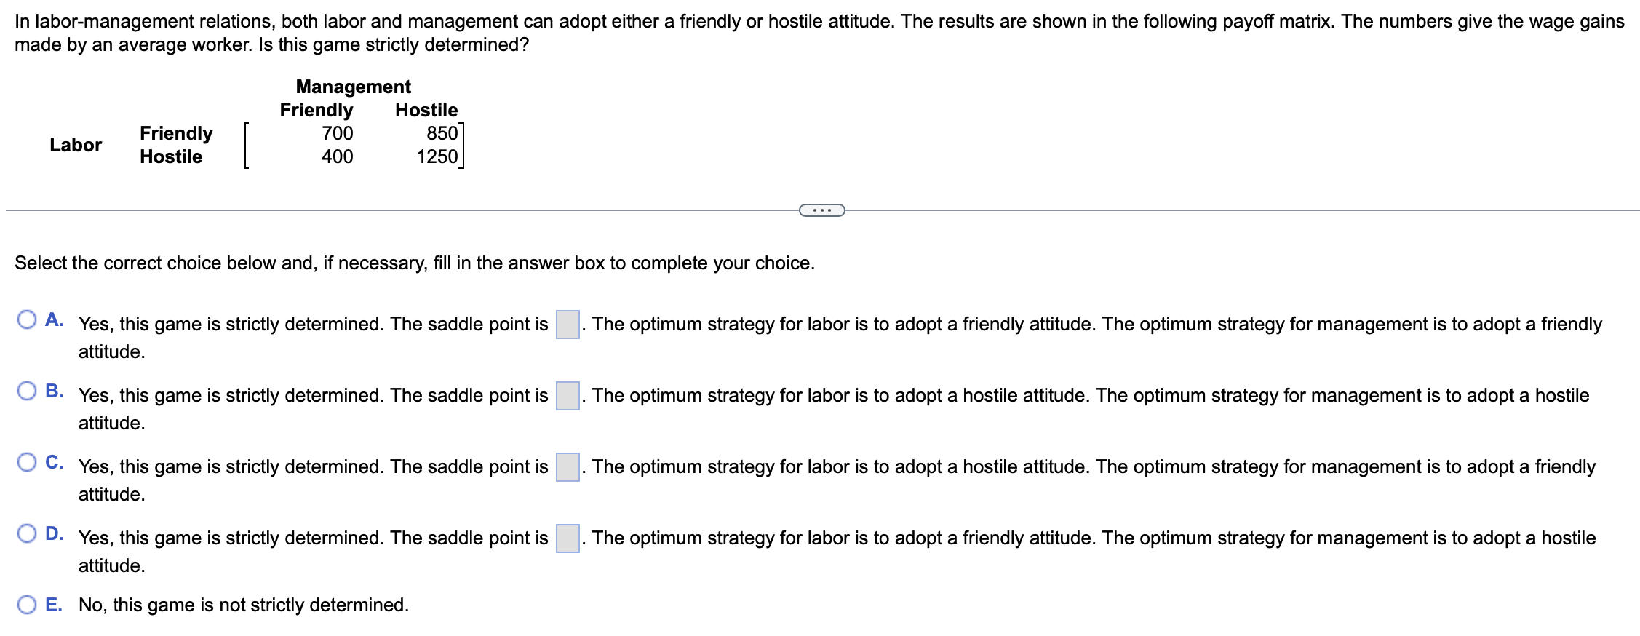The height and width of the screenshot is (636, 1640).
Task: Click the saddle point box in choice C
Action: tap(568, 467)
